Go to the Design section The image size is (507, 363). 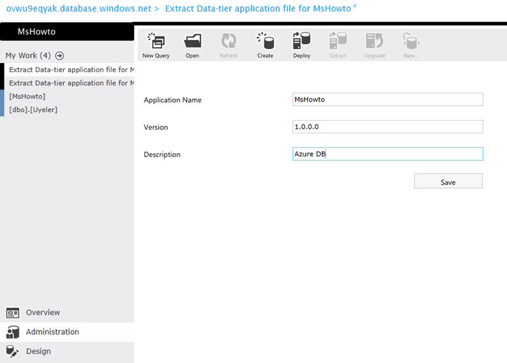pyautogui.click(x=38, y=352)
